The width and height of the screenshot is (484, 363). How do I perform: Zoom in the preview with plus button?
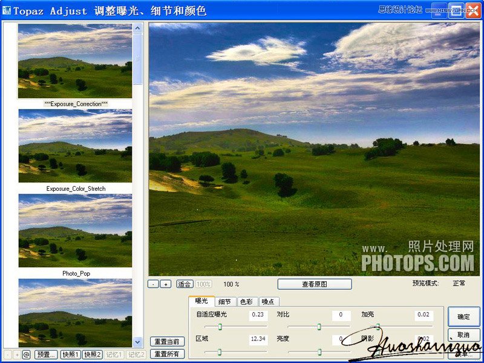coord(166,284)
